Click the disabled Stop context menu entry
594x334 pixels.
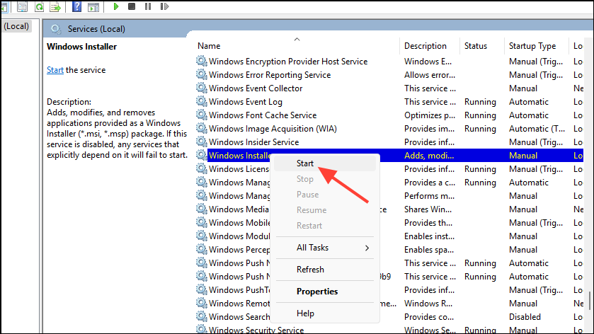click(x=305, y=179)
